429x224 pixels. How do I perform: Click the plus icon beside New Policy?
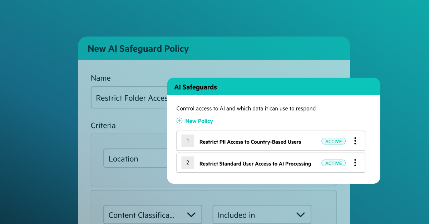[179, 121]
